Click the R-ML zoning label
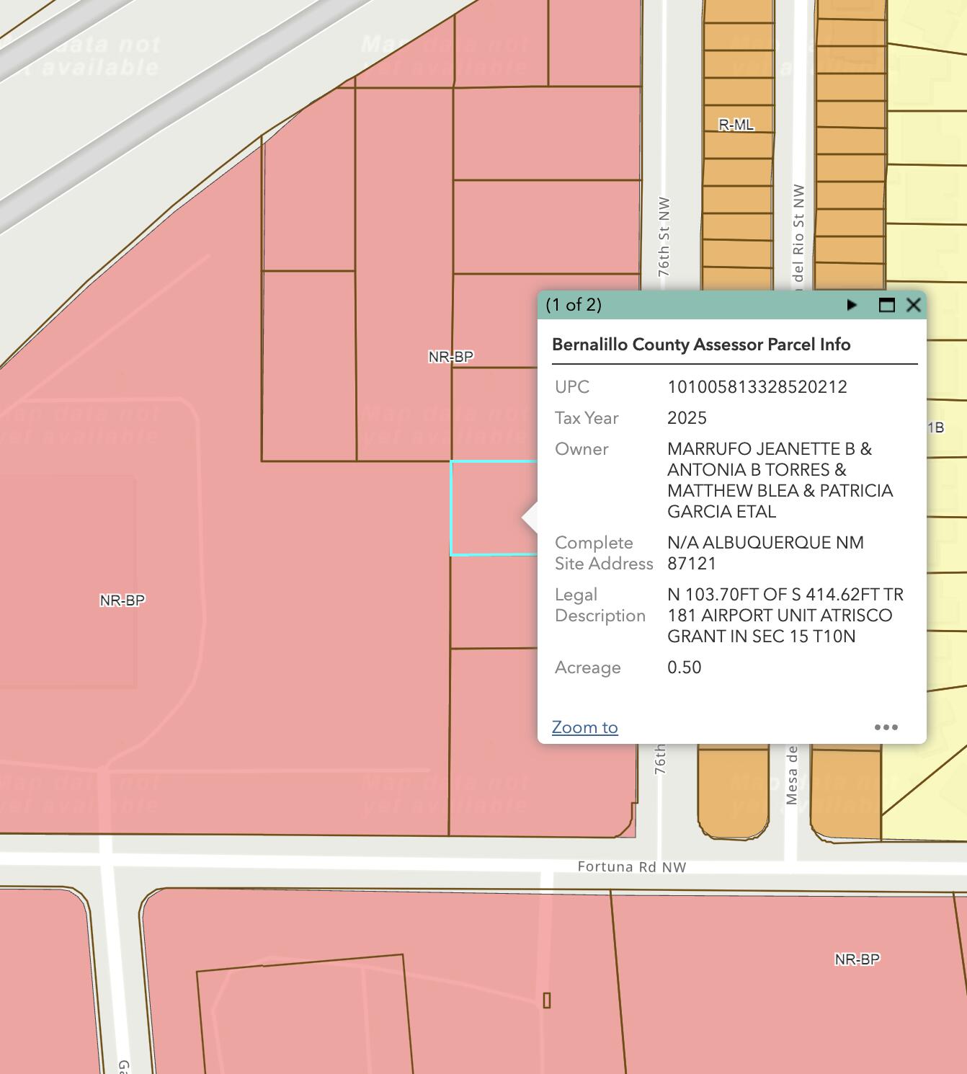Viewport: 967px width, 1074px height. (736, 125)
